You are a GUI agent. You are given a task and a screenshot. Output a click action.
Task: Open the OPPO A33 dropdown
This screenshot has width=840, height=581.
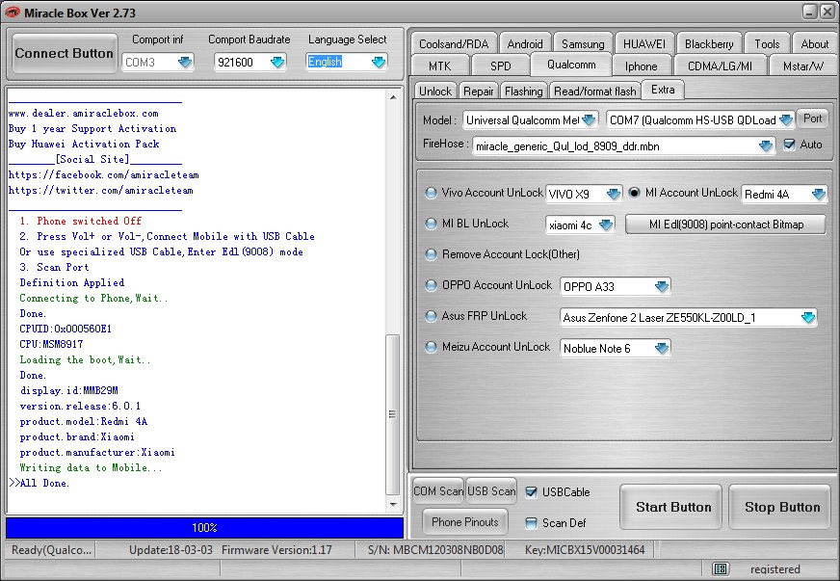click(x=662, y=287)
